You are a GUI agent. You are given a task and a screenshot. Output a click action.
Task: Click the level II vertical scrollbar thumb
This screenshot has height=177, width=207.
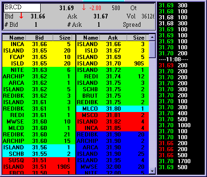(x=152, y=49)
